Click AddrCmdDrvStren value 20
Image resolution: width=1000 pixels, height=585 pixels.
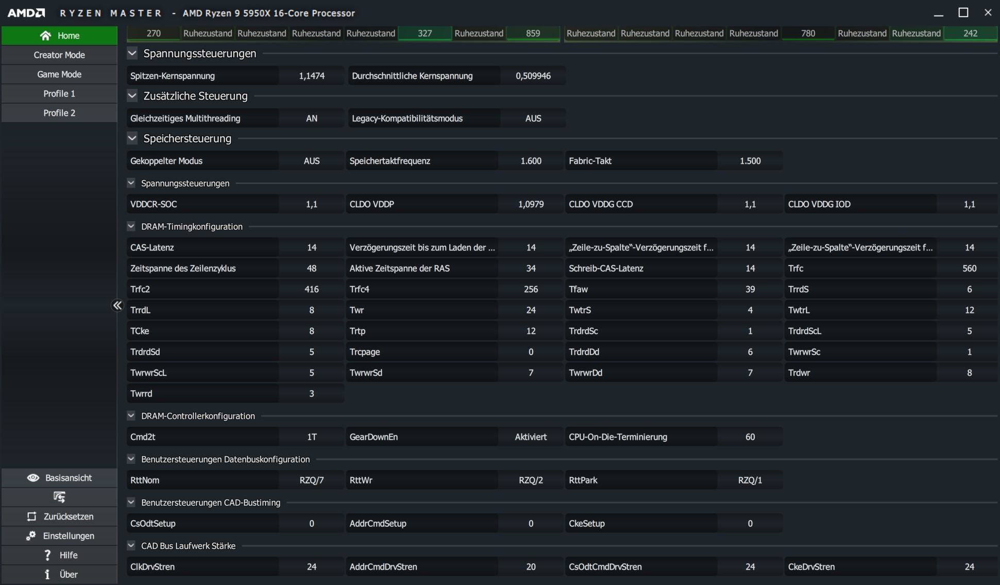pos(531,567)
